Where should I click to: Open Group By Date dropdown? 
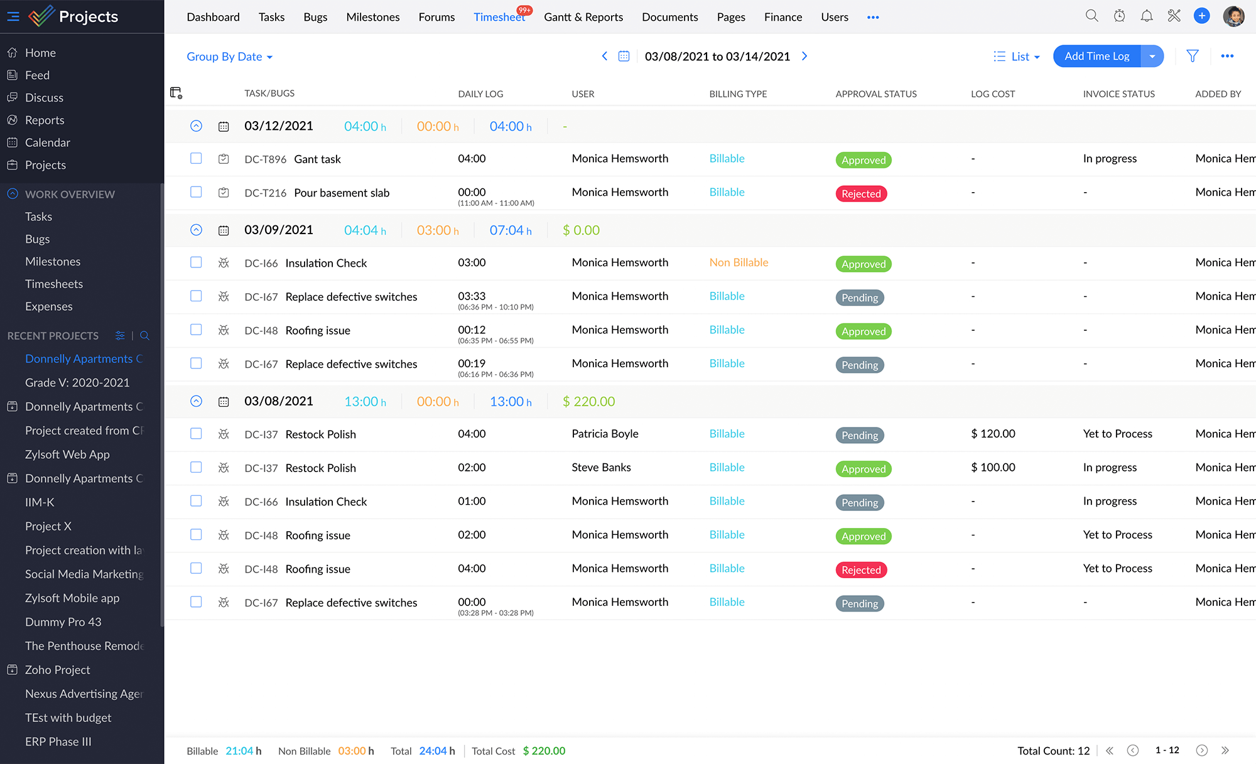(x=228, y=56)
